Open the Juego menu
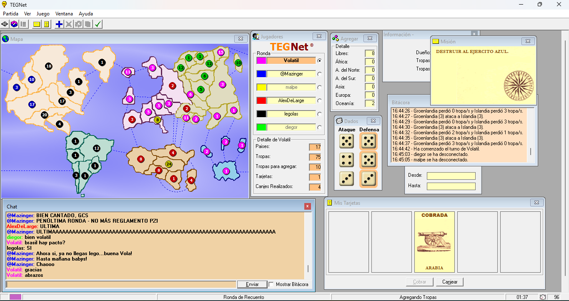The image size is (569, 301). pos(43,14)
